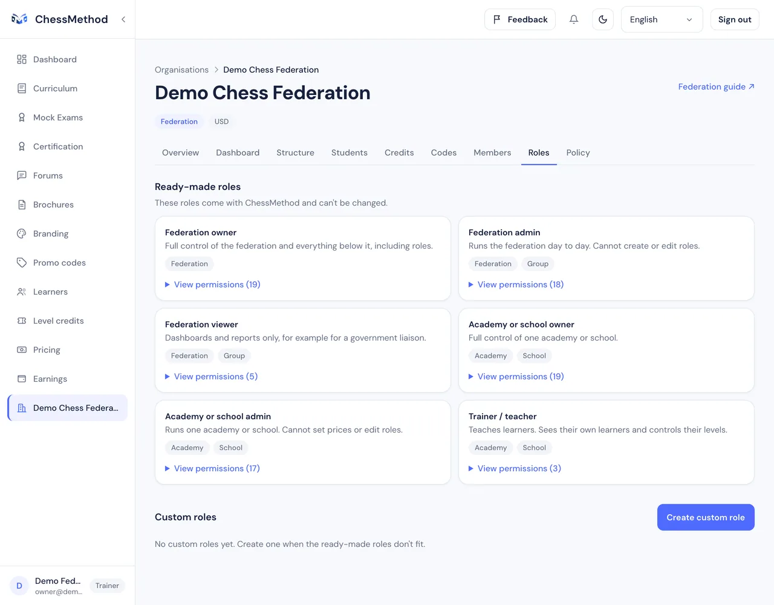Open notifications bell icon
The height and width of the screenshot is (605, 774).
coord(574,19)
